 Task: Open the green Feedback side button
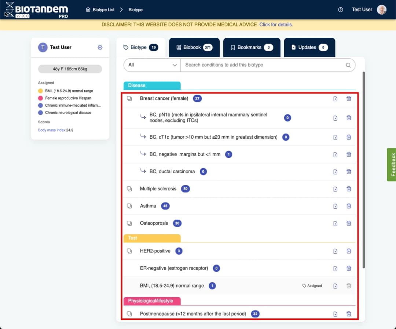pyautogui.click(x=391, y=165)
